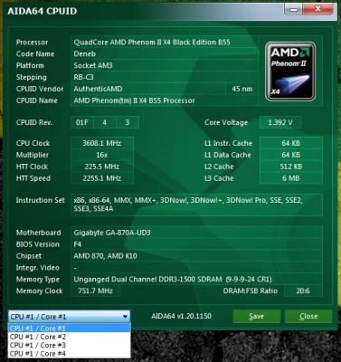Click the title bar X close button

(318, 9)
